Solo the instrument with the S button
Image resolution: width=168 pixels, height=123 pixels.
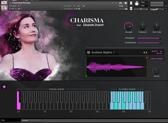[x=131, y=3]
